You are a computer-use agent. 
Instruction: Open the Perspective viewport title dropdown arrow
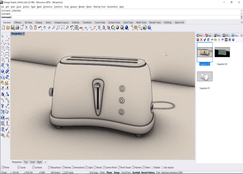coord(24,34)
